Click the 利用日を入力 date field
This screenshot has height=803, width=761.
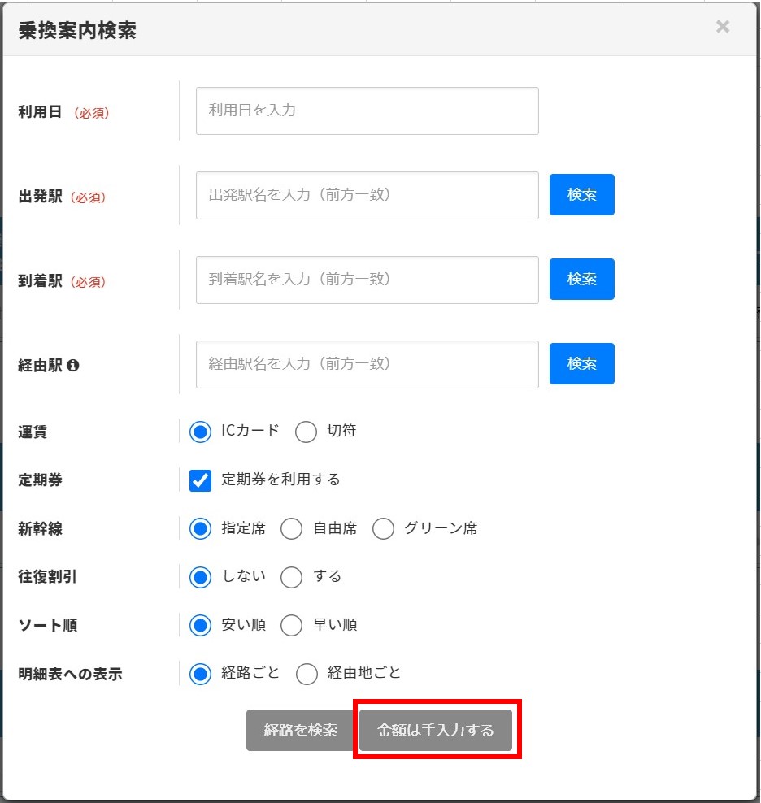pyautogui.click(x=367, y=111)
